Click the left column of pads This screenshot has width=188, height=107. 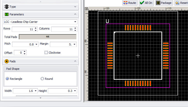[x=110, y=56]
